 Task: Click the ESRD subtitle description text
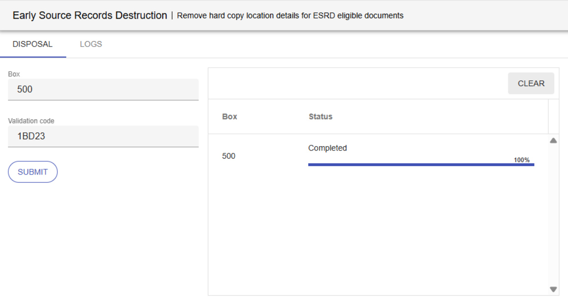pyautogui.click(x=290, y=16)
